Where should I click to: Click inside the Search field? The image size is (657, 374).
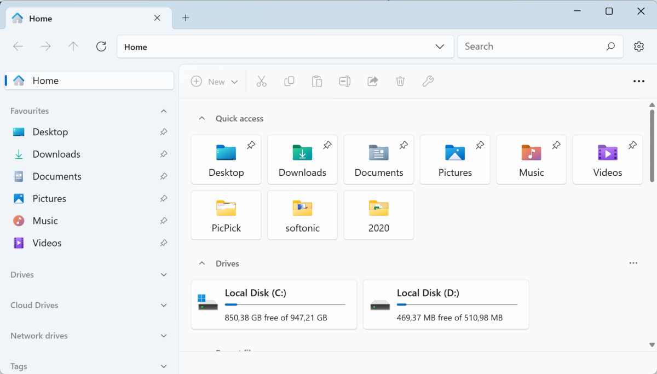click(x=526, y=46)
